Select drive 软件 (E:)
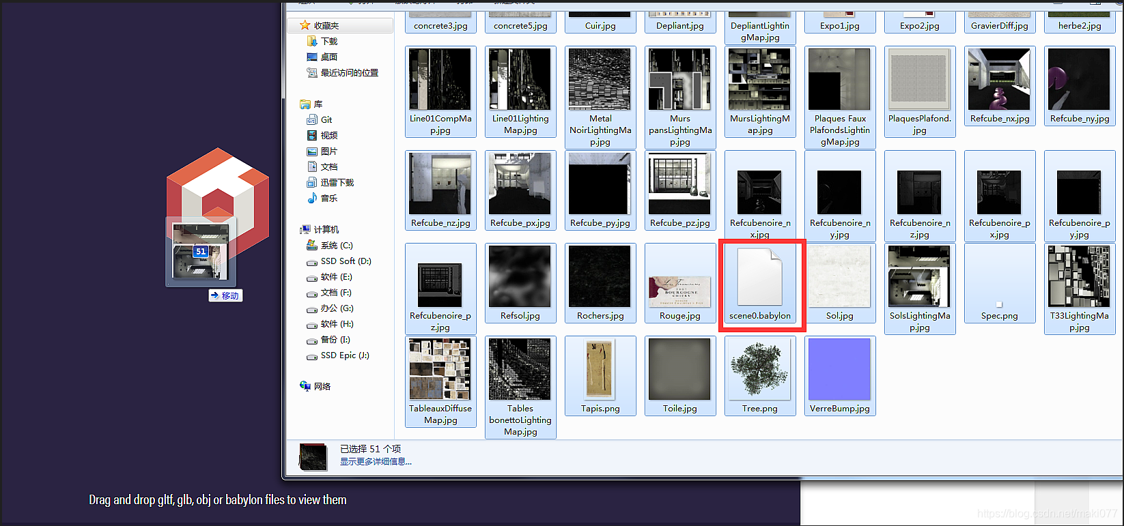This screenshot has height=526, width=1124. pos(329,277)
